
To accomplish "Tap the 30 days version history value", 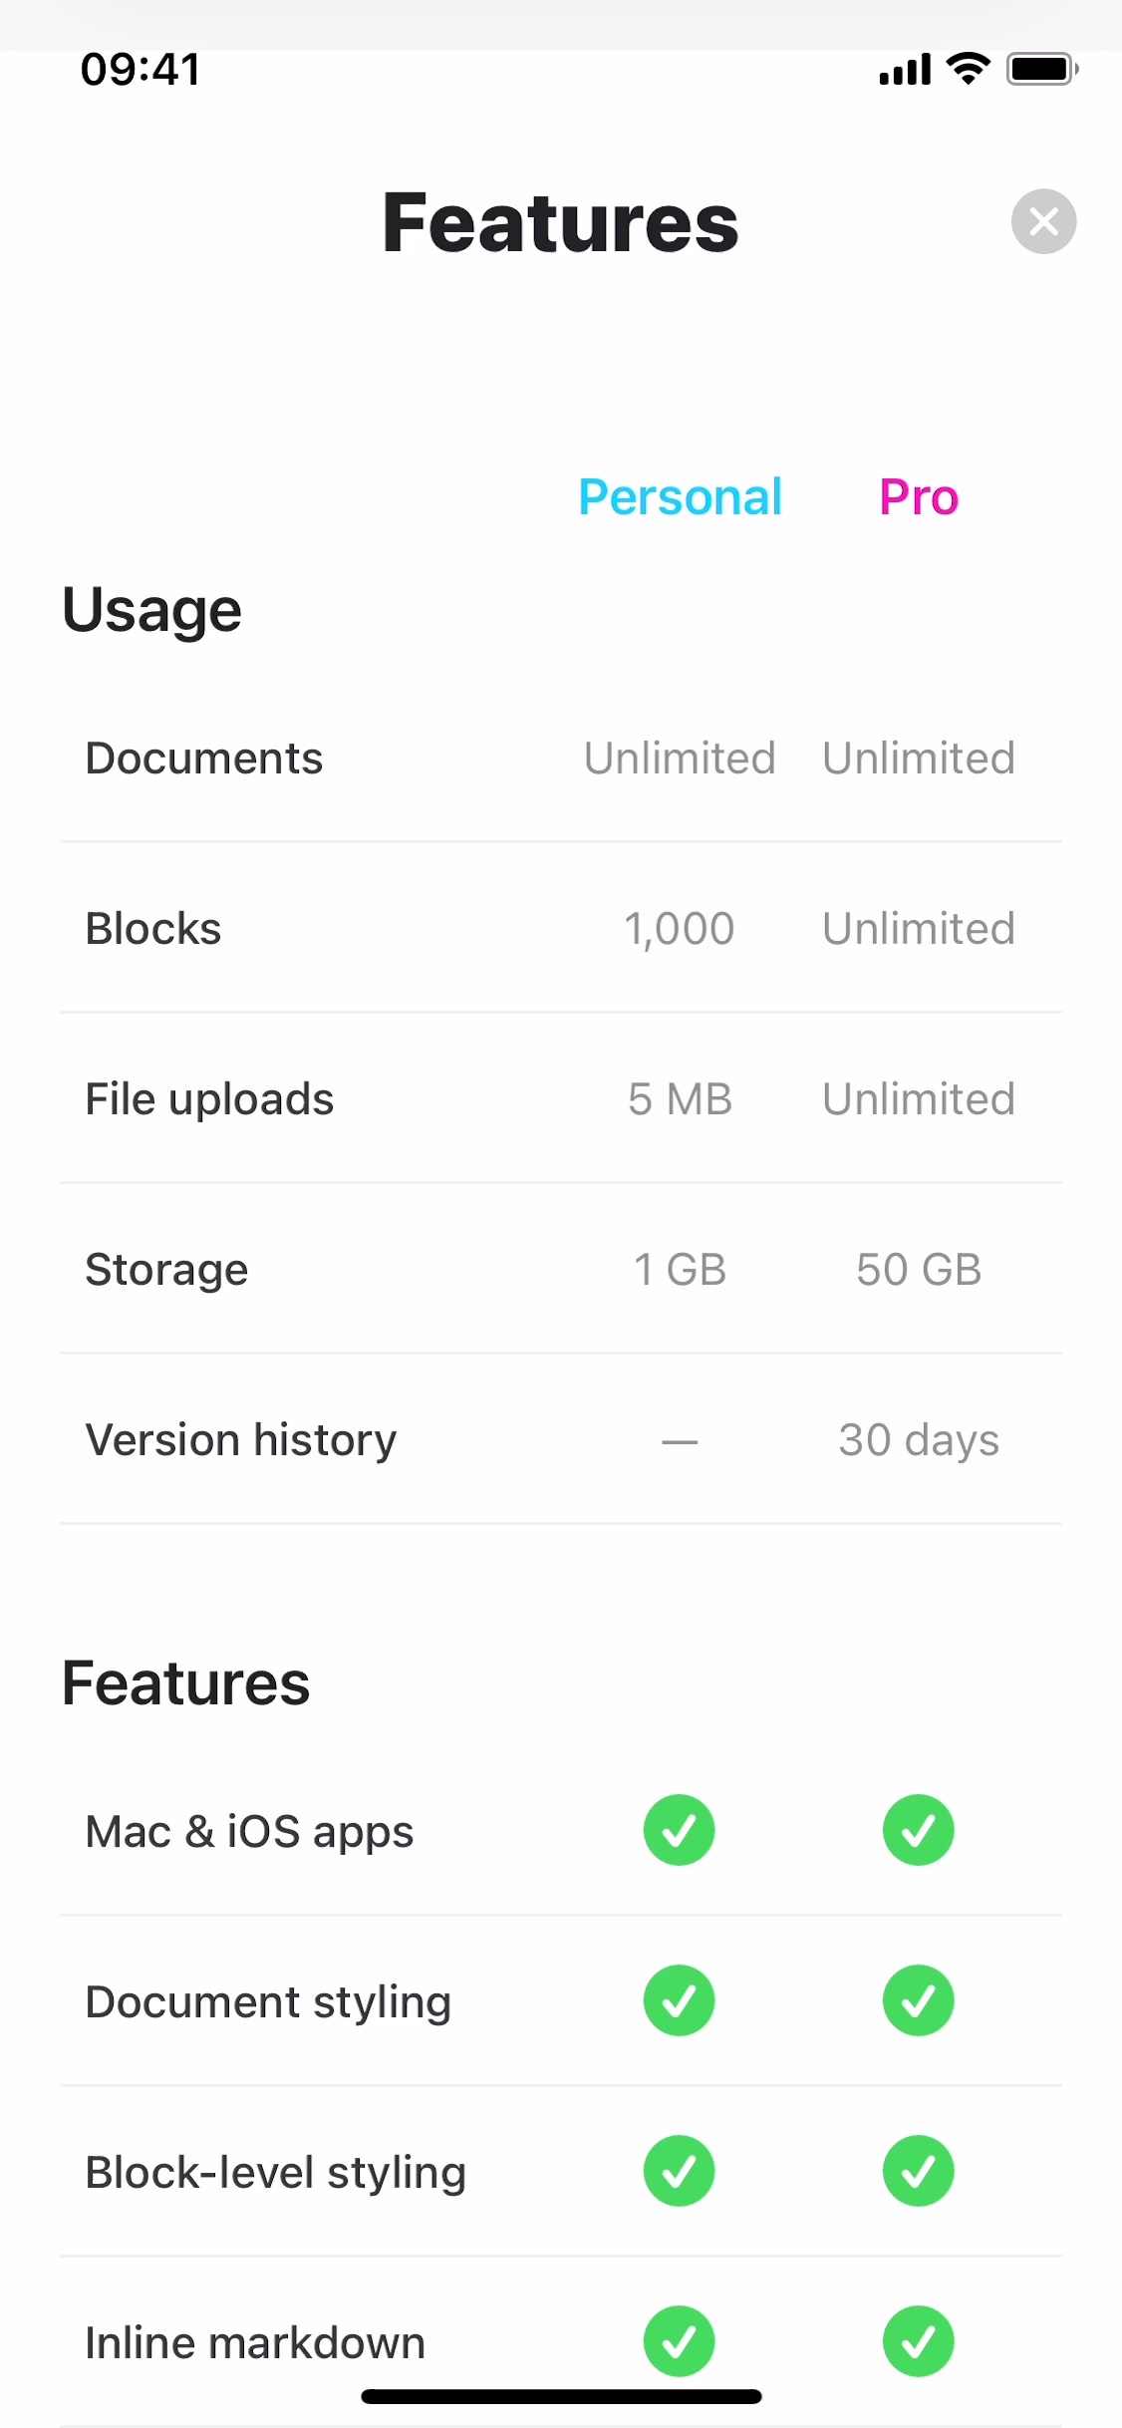I will [919, 1440].
